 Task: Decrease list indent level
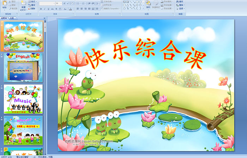pos(89,3)
